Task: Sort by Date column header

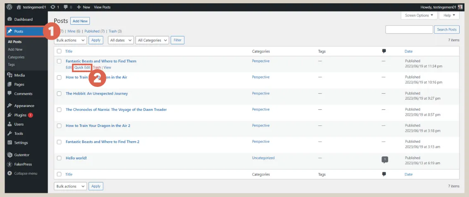Action: pyautogui.click(x=409, y=51)
